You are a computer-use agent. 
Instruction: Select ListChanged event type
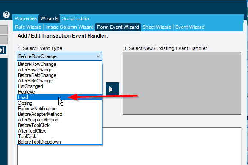tap(59, 86)
